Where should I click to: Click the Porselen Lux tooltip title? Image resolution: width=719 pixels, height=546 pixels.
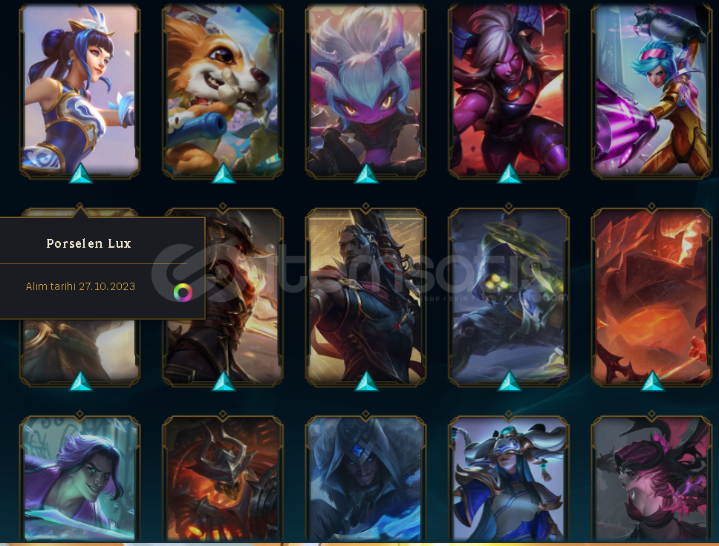tap(89, 243)
